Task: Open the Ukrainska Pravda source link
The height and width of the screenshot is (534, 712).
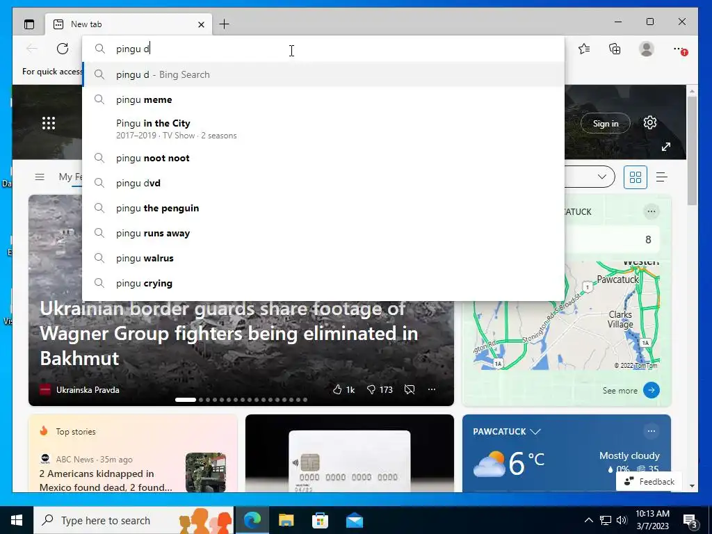Action: point(88,389)
